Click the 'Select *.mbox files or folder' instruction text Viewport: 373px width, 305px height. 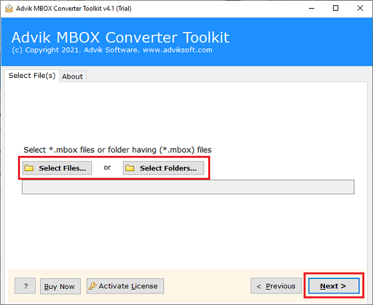[117, 150]
